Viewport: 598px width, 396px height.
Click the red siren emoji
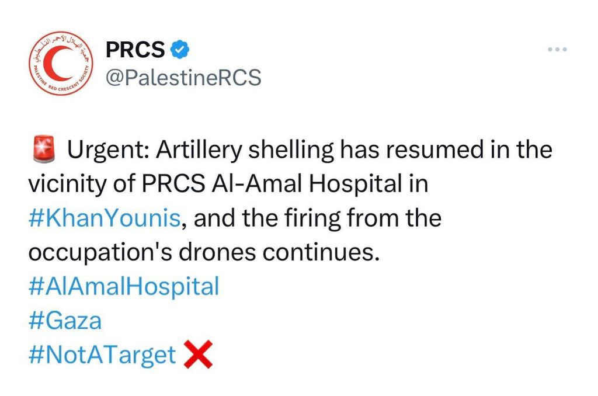[44, 149]
